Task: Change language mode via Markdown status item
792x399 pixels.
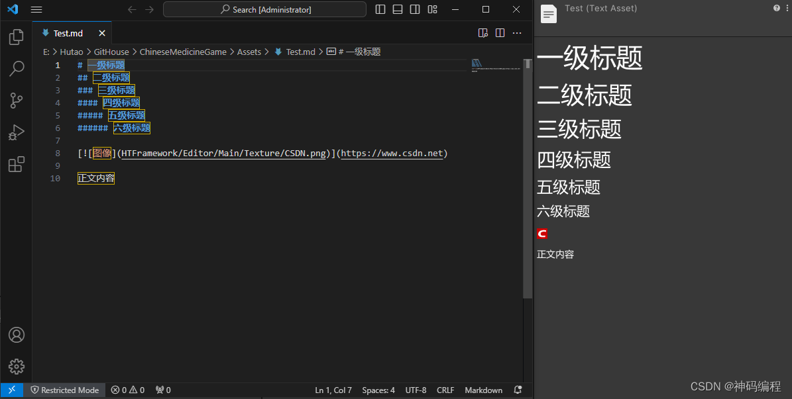Action: pos(483,390)
